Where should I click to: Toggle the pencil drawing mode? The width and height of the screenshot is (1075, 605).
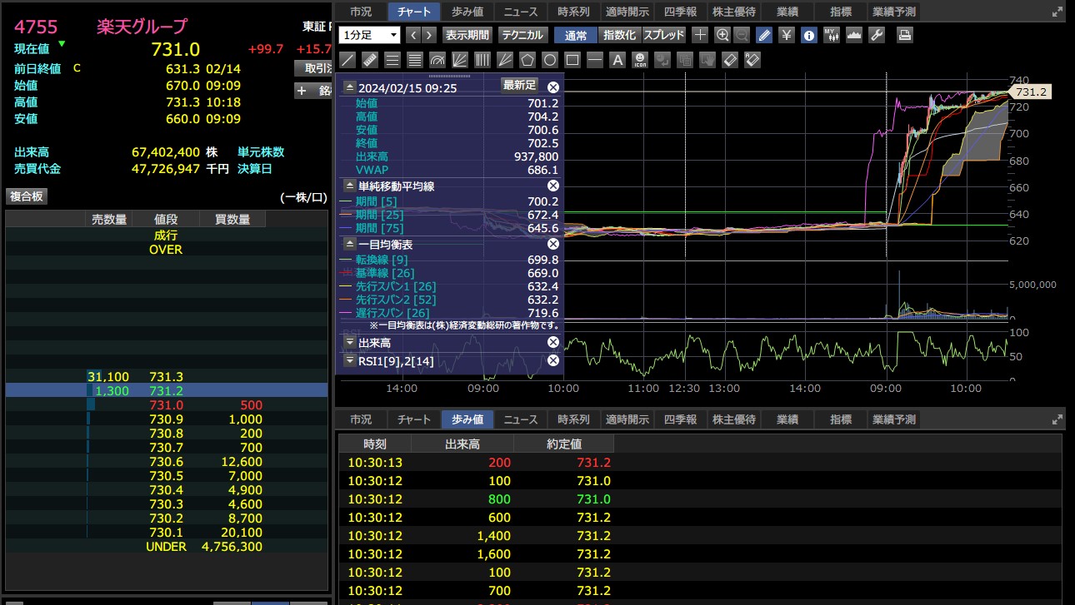click(x=764, y=35)
